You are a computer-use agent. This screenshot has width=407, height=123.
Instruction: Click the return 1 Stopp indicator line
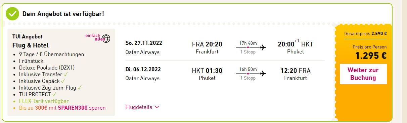248,74
